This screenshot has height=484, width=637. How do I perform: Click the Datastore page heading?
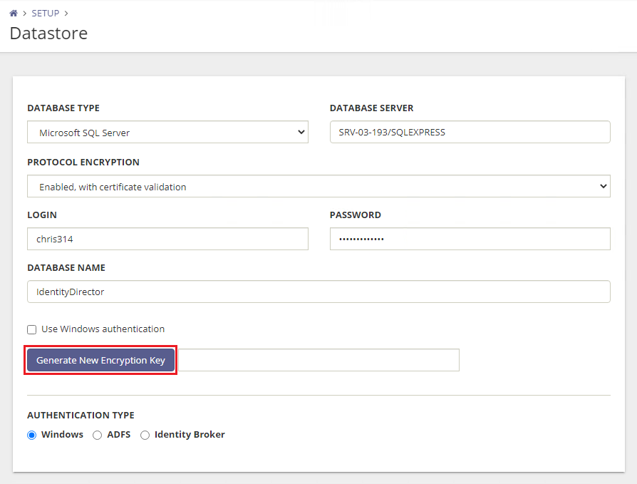pyautogui.click(x=48, y=33)
